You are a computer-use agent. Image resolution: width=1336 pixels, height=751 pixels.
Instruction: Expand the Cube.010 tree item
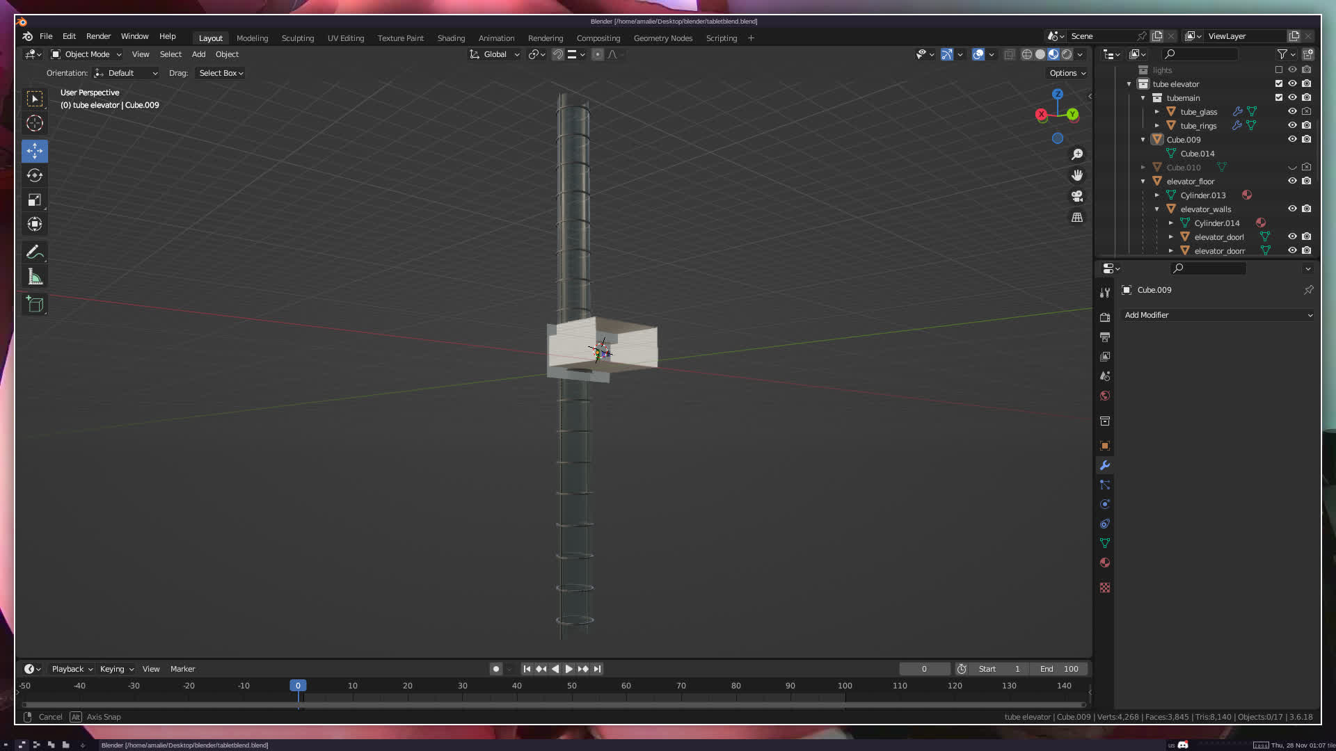tap(1143, 168)
